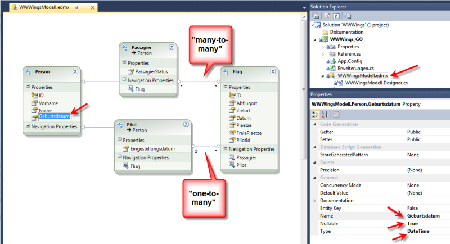
Task: Click Property Pages icon in Properties toolbar
Action: point(336,115)
